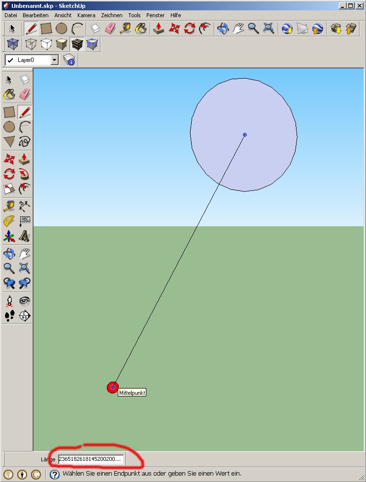The width and height of the screenshot is (366, 482).
Task: Open the Kamera menu
Action: point(86,15)
